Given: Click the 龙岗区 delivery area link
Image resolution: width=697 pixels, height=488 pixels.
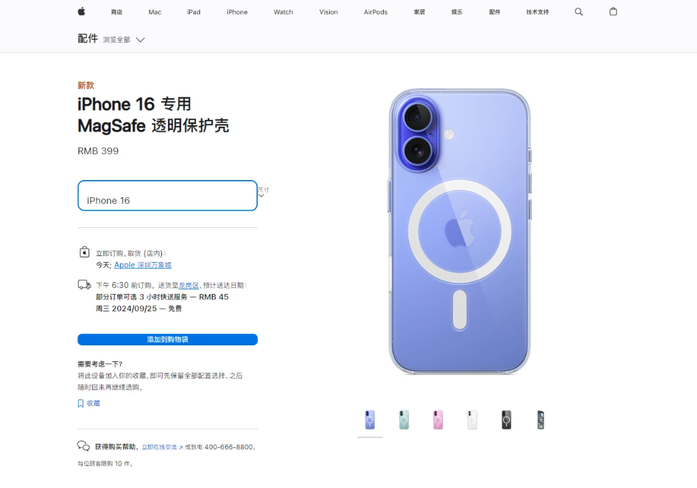Looking at the screenshot, I should (x=189, y=285).
